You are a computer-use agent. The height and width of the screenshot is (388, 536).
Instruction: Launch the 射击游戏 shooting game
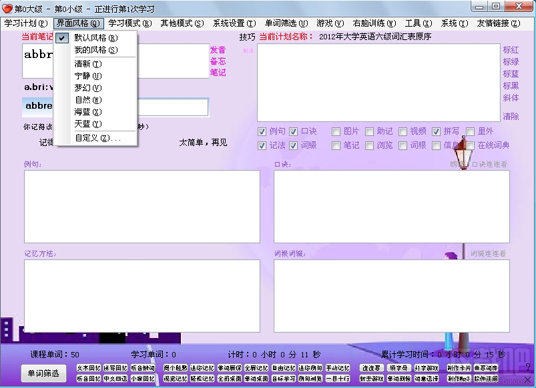tap(371, 379)
